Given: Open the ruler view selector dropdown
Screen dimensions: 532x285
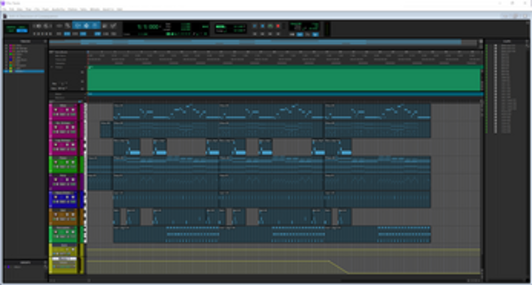Looking at the screenshot, I should [52, 52].
